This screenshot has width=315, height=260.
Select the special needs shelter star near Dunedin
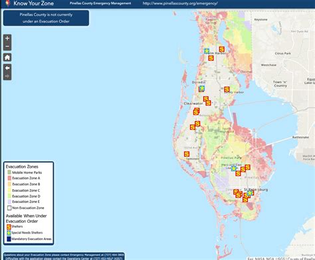coord(201,88)
